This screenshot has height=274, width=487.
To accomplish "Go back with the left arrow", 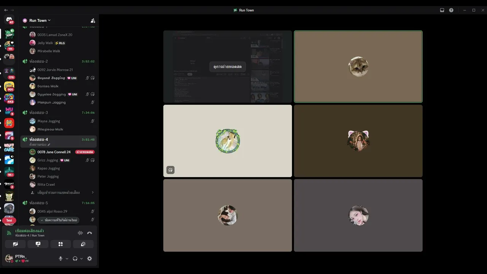I will click(x=6, y=10).
